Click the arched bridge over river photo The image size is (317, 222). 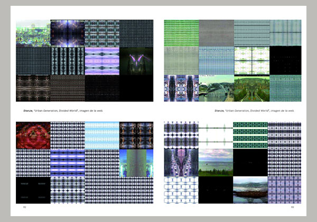pos(215,88)
